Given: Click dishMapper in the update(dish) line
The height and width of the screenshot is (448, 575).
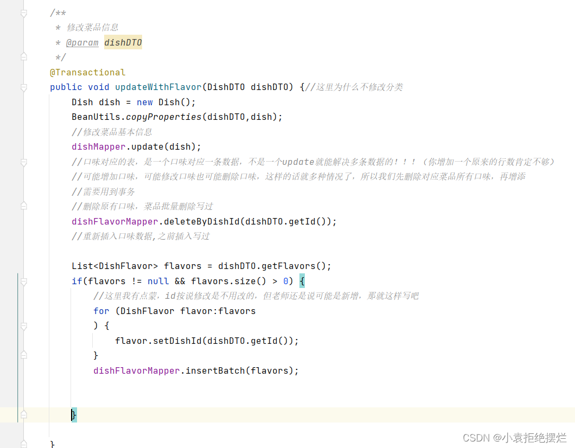Looking at the screenshot, I should (99, 146).
